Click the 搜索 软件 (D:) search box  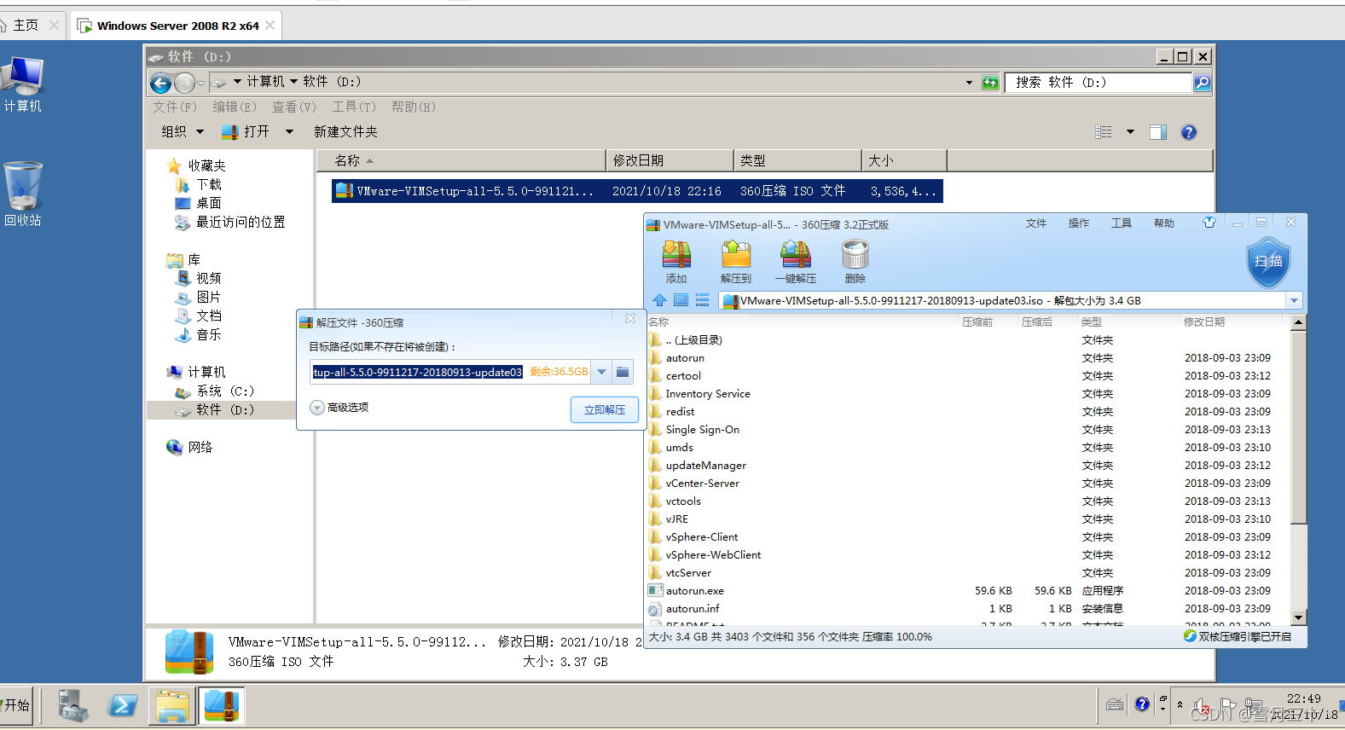tap(1099, 83)
